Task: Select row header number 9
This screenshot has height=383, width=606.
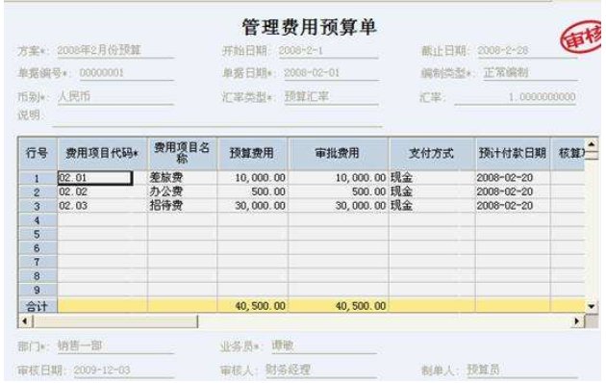Action: (38, 291)
